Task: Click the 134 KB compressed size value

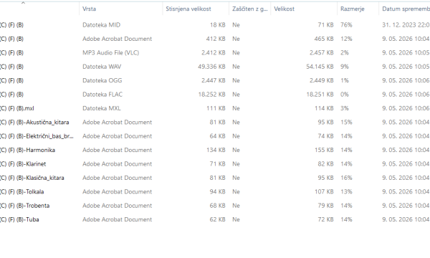Action: (216, 150)
